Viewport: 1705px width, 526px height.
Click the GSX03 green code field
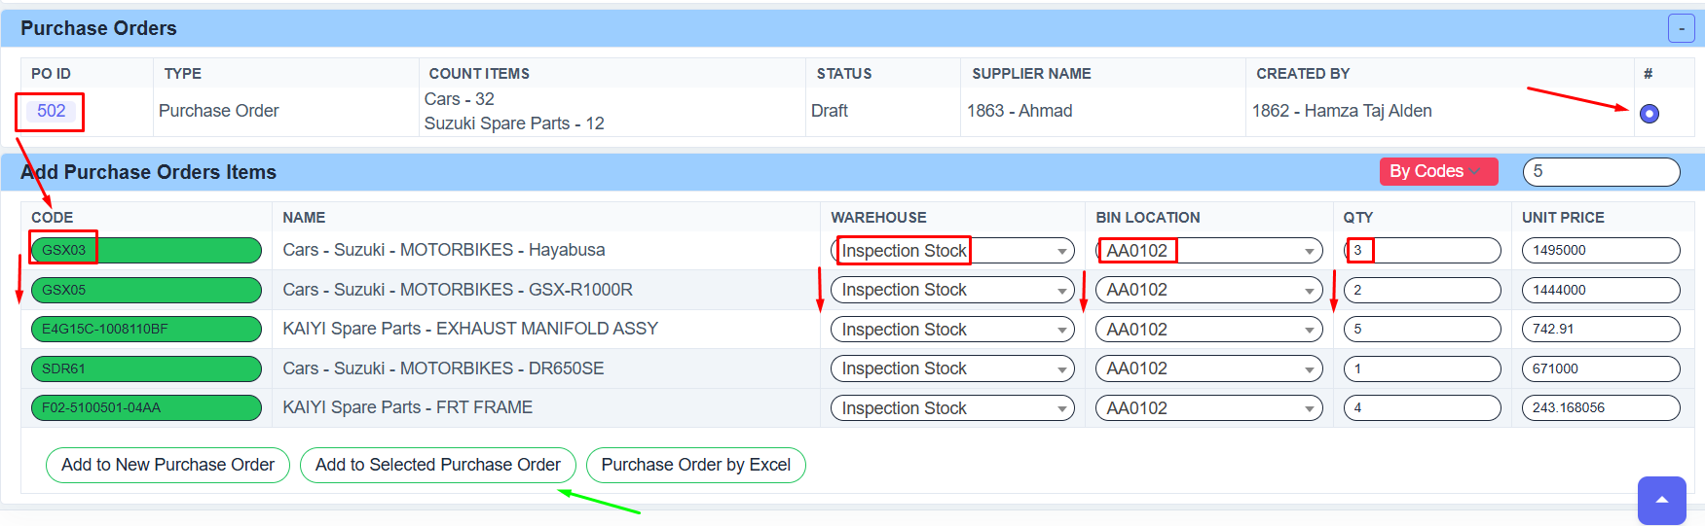click(x=146, y=250)
